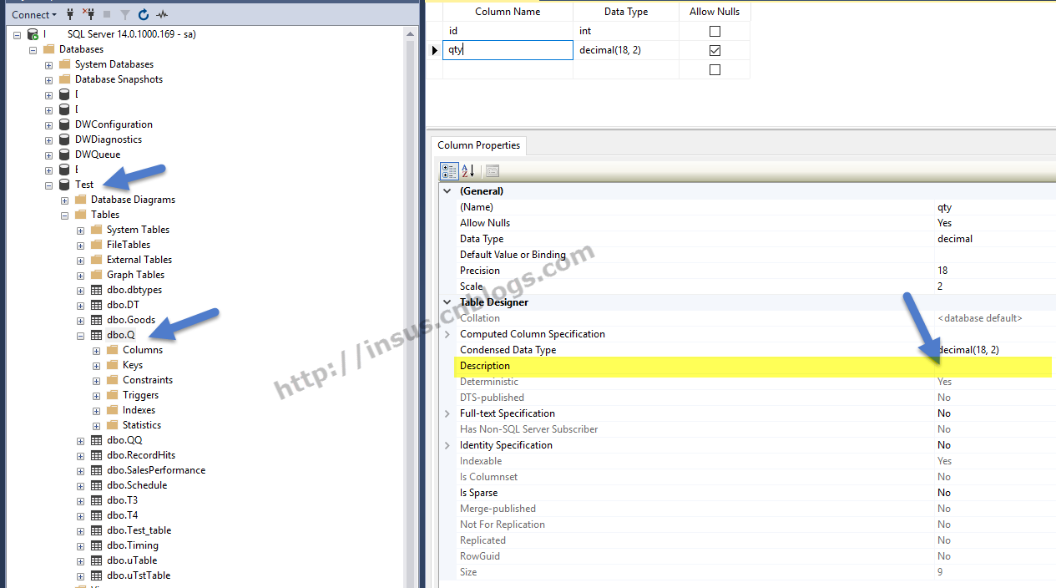Switch to Categorized view in Column Properties
The image size is (1056, 588).
tap(449, 171)
